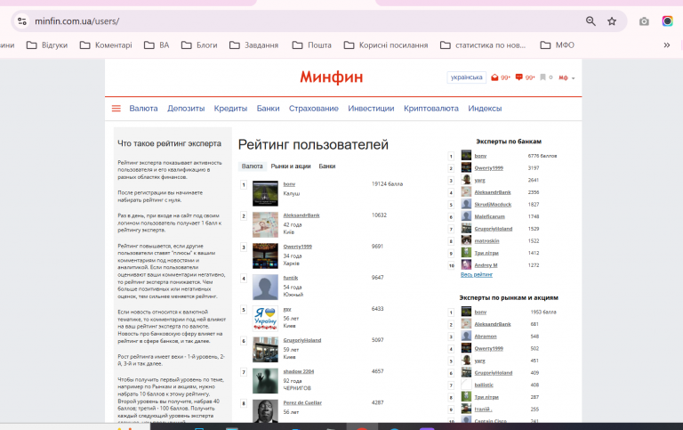Open shadow 2204 avatar image
The height and width of the screenshot is (430, 683).
point(265,381)
